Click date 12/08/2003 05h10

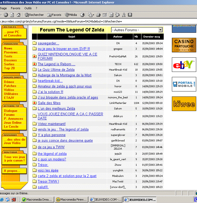click(152, 103)
